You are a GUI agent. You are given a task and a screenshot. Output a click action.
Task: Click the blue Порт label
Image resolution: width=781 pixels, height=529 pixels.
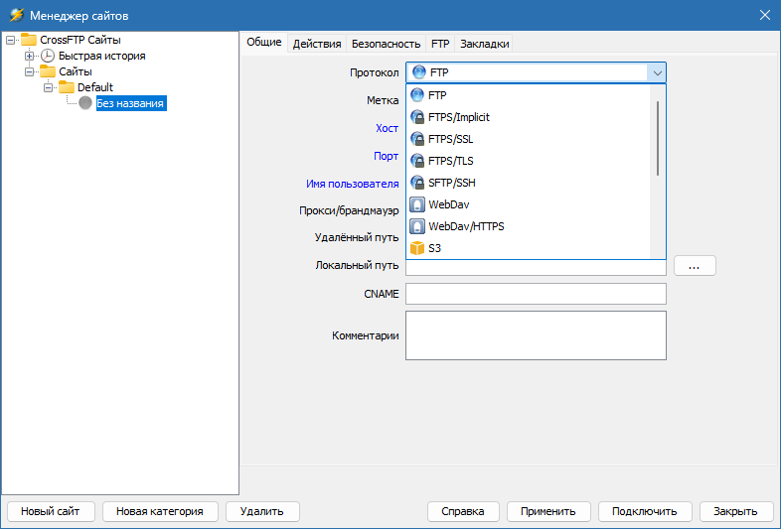click(386, 156)
